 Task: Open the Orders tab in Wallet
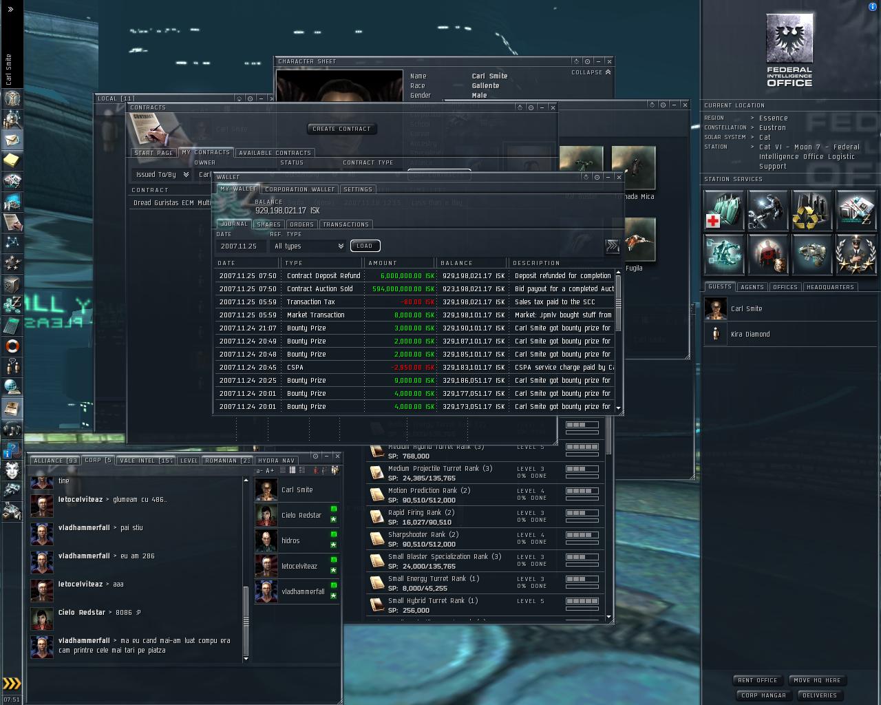301,224
